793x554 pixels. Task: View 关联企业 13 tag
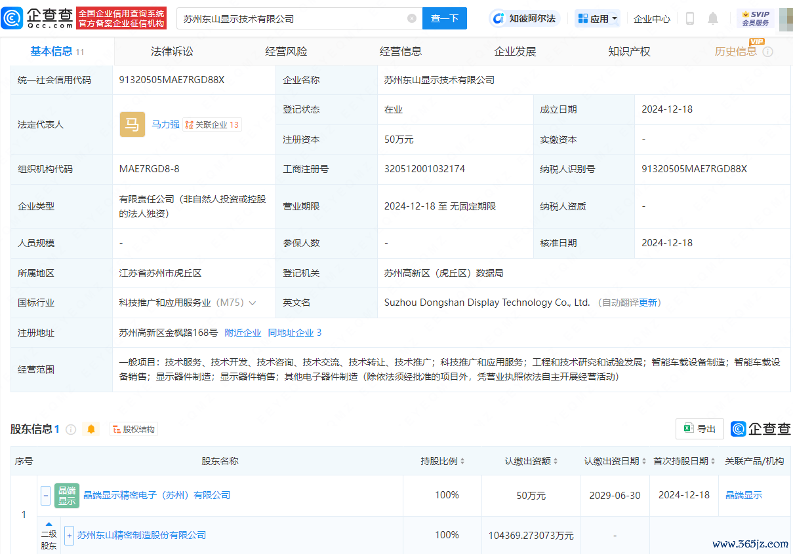[212, 124]
